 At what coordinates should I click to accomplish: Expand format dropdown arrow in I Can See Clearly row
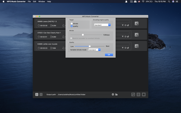[x=123, y=36]
